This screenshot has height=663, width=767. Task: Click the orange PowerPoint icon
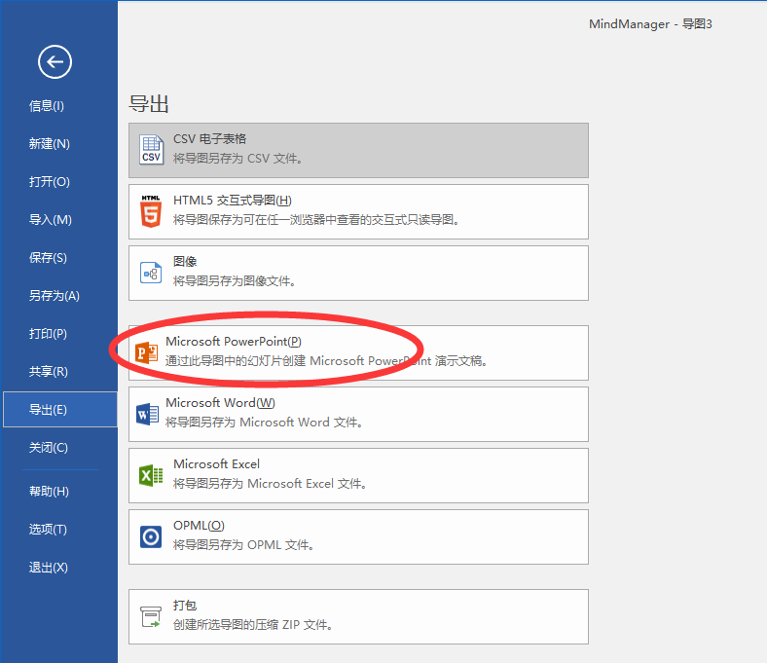(x=147, y=352)
